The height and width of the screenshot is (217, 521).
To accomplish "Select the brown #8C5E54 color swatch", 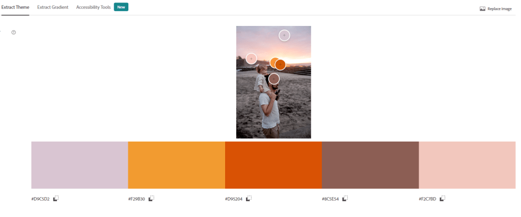I will pyautogui.click(x=370, y=165).
